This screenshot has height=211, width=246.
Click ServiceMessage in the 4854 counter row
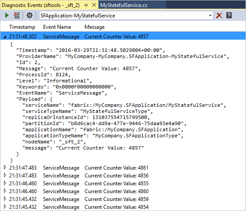61,207
